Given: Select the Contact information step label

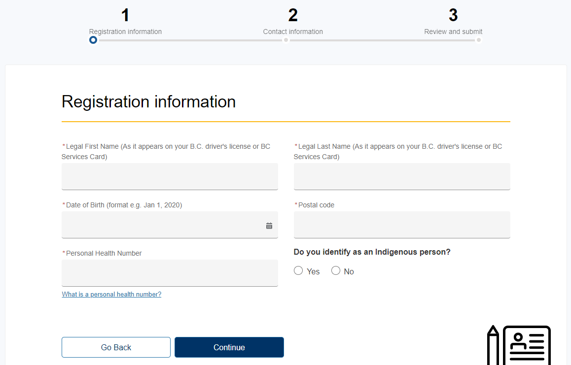Looking at the screenshot, I should point(293,32).
